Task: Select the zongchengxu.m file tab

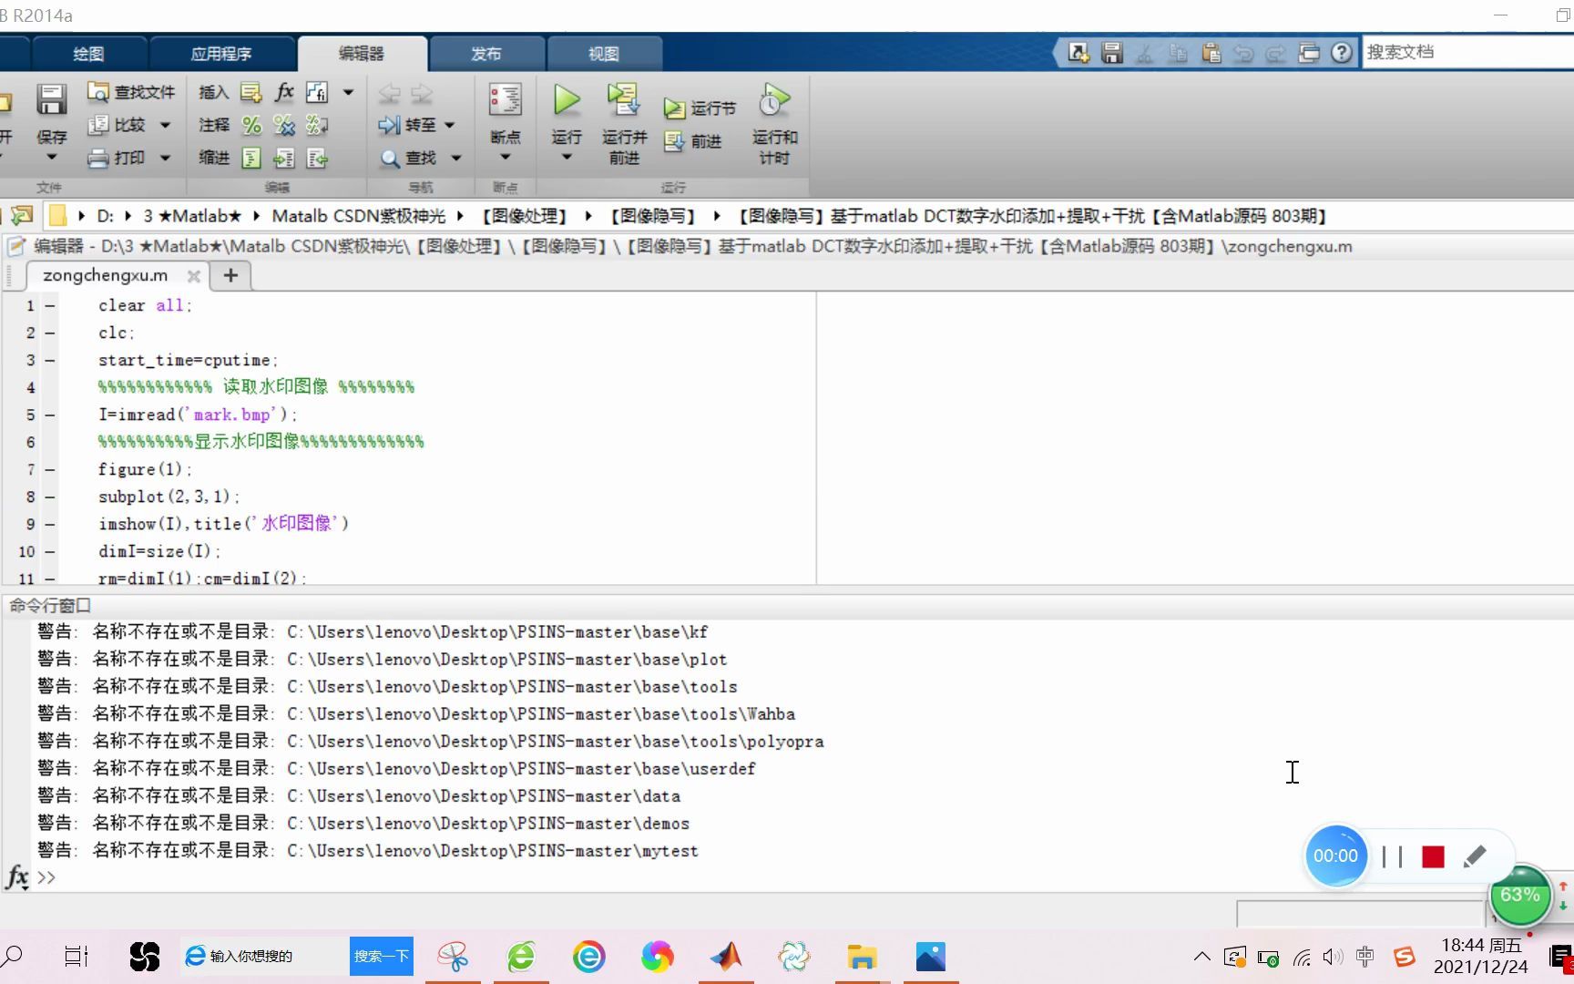Action: [x=106, y=275]
